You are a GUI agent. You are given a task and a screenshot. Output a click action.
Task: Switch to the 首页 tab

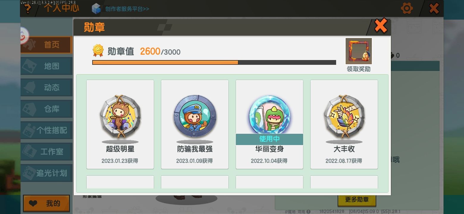(46, 45)
